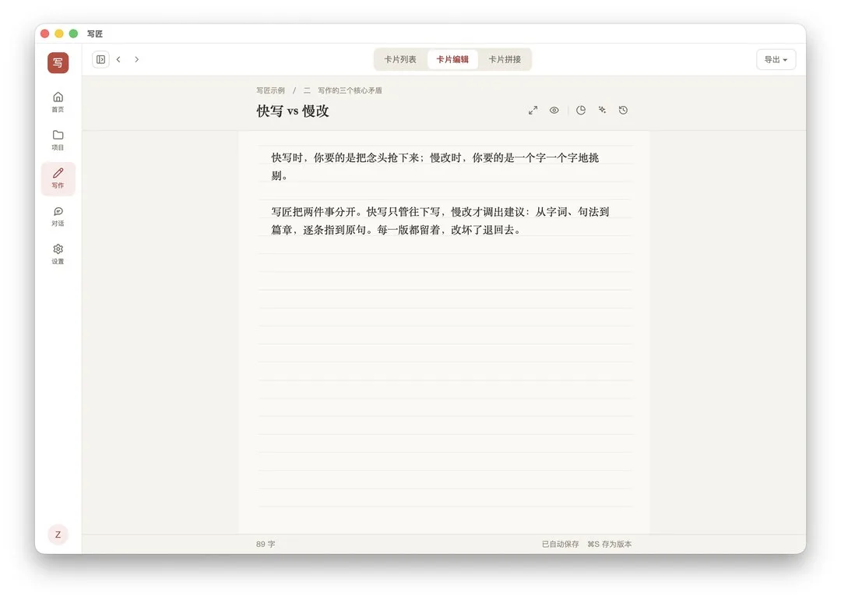Click paragraph starting with 写匠把两件事分开

[440, 221]
